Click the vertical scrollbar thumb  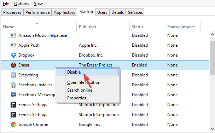(212, 58)
